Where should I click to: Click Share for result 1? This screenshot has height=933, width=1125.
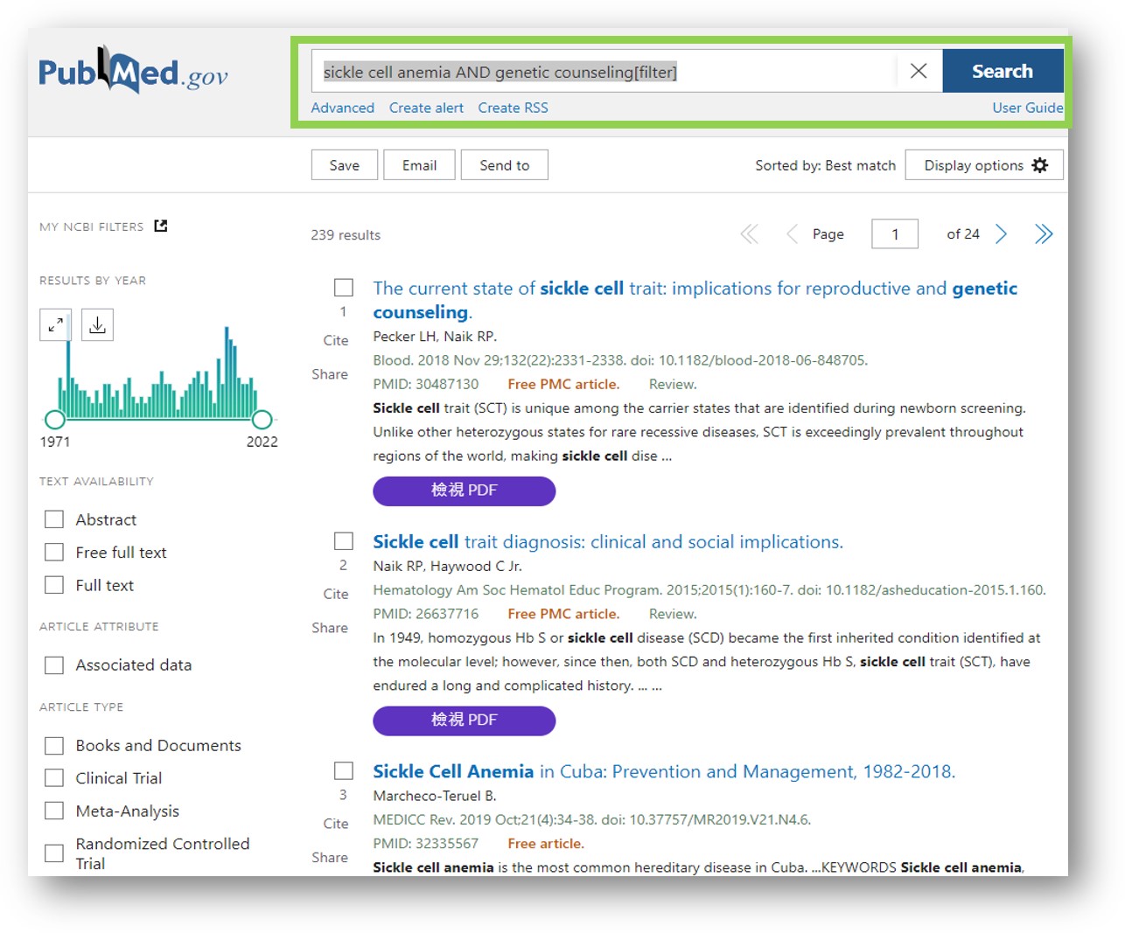click(330, 374)
